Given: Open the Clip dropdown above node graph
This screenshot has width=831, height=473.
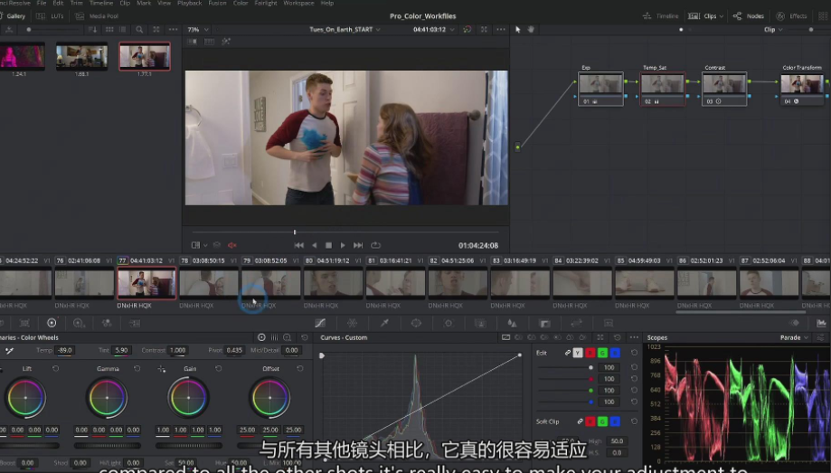Looking at the screenshot, I should tap(773, 30).
